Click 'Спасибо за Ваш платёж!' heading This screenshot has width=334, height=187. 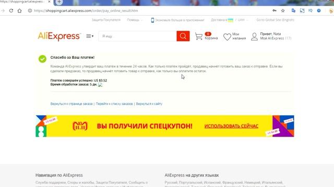click(73, 58)
